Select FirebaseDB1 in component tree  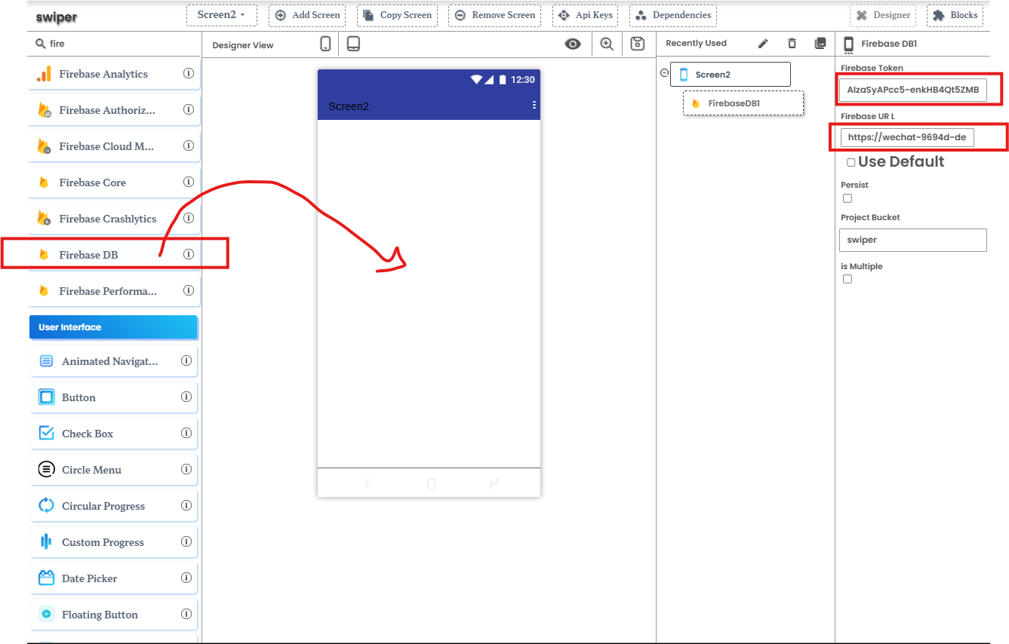click(x=743, y=103)
